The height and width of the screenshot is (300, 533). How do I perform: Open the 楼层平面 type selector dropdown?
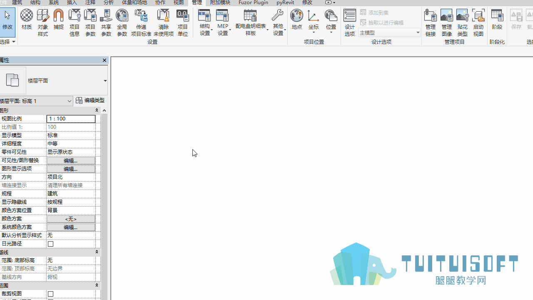point(105,81)
